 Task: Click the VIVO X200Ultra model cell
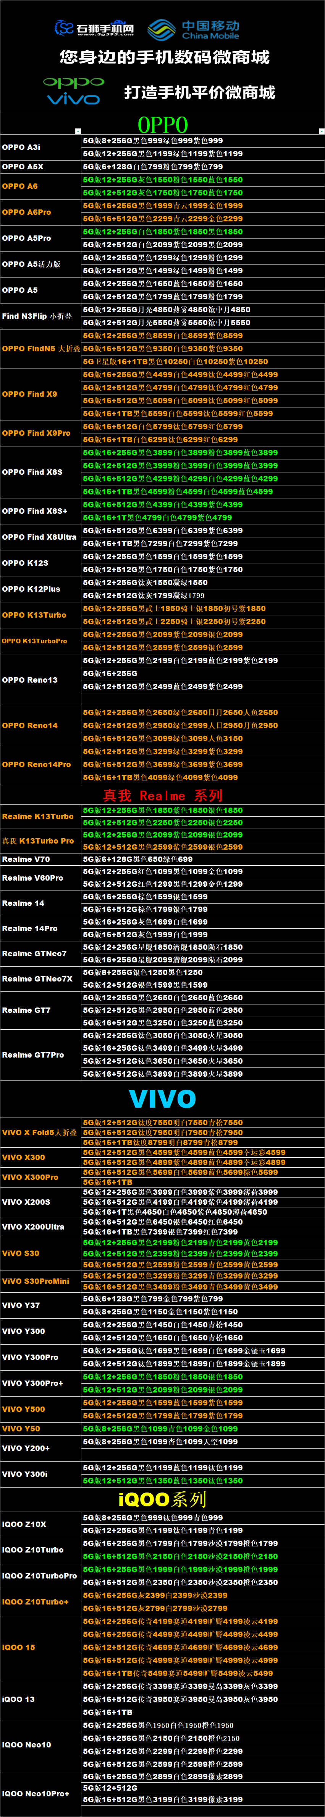click(41, 1226)
